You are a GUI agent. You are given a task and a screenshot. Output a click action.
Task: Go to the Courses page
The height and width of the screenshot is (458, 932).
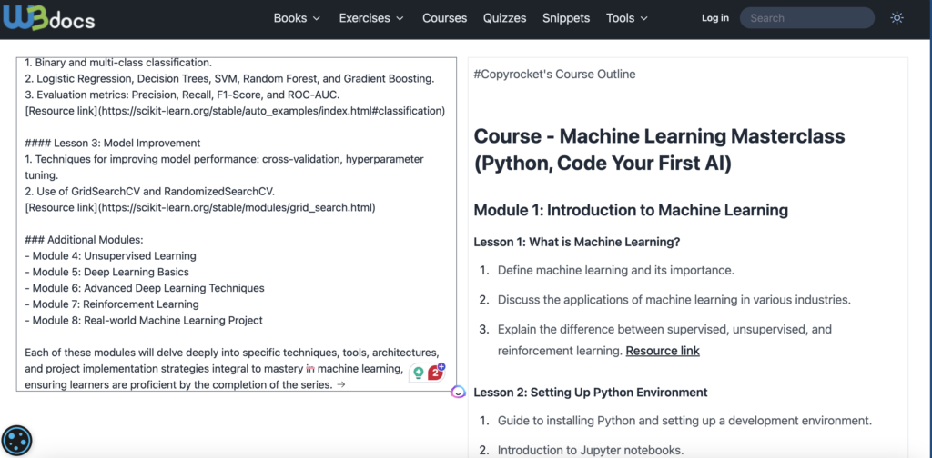pyautogui.click(x=444, y=18)
